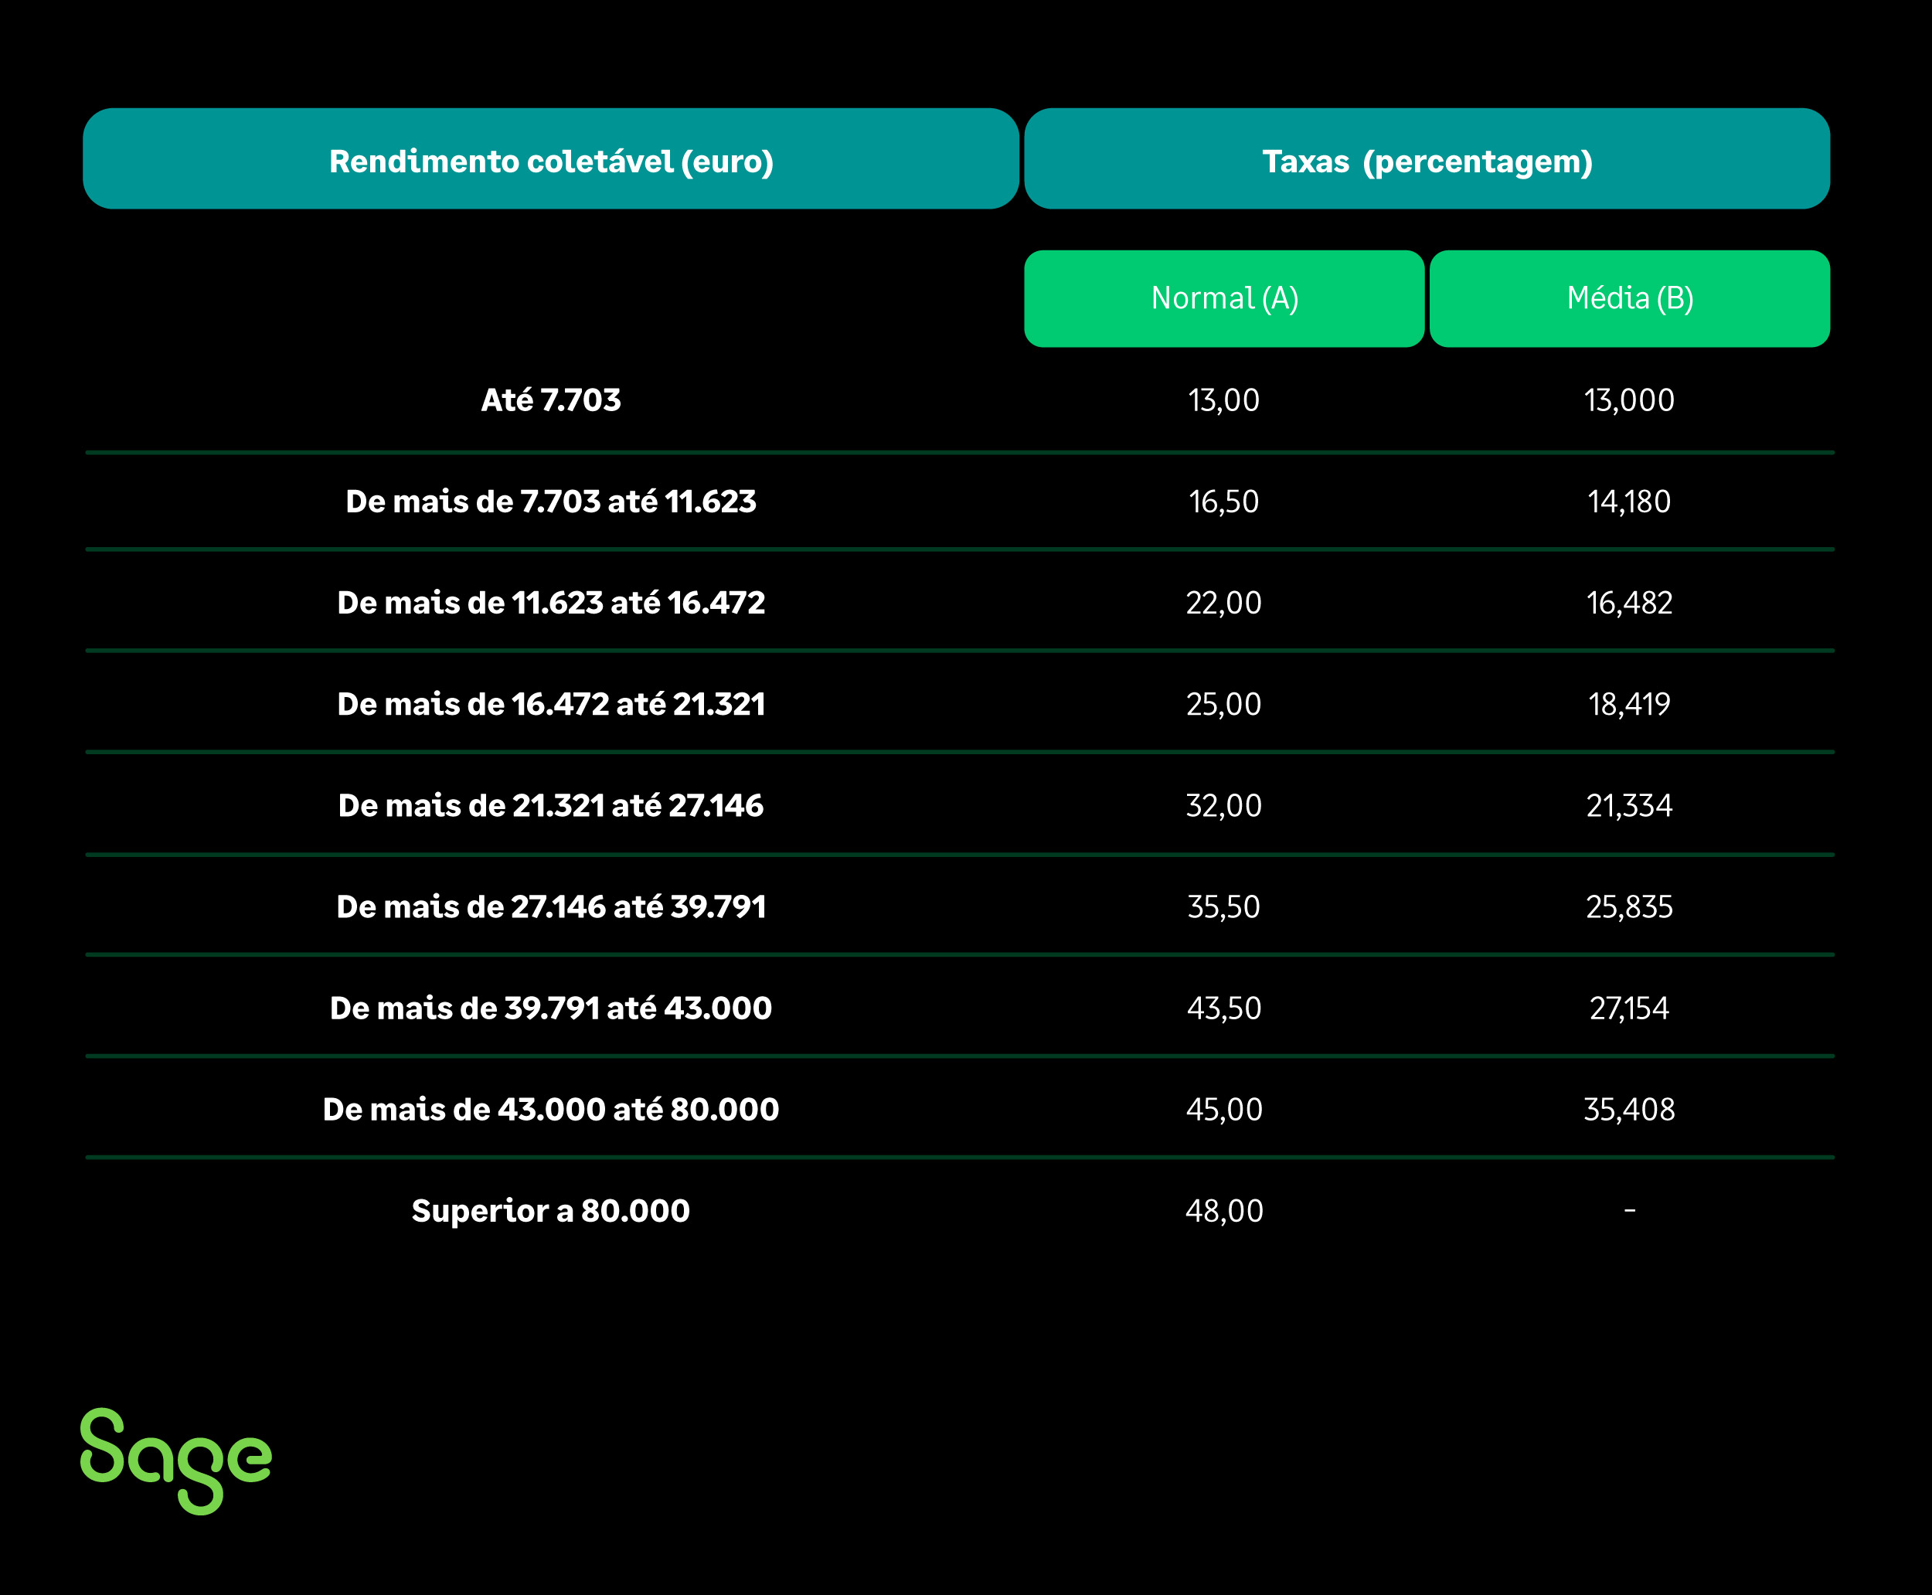Select the 43.000 até 80.000 bracket label
1932x1595 pixels.
(x=551, y=1110)
